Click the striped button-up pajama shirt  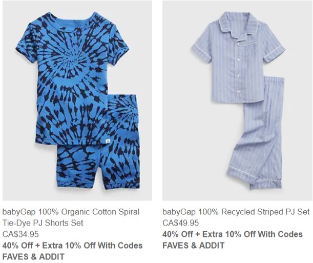[x=238, y=58]
